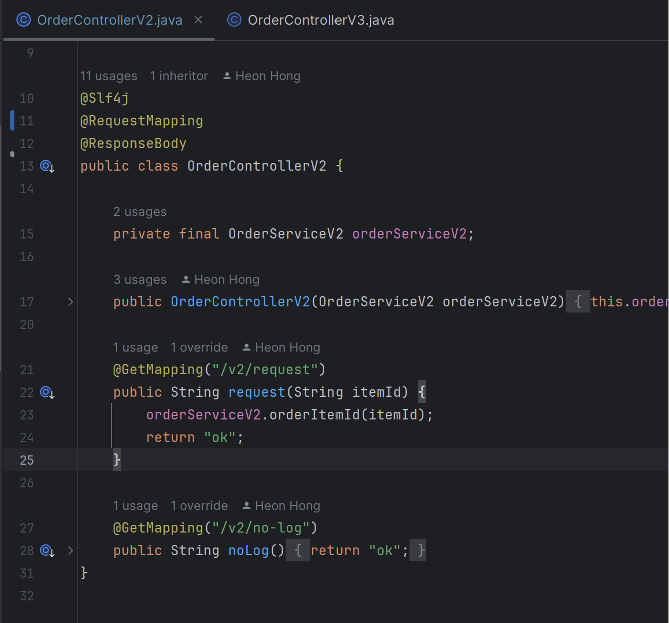Click the noLog method name on line 28
The height and width of the screenshot is (623, 669).
(x=249, y=551)
